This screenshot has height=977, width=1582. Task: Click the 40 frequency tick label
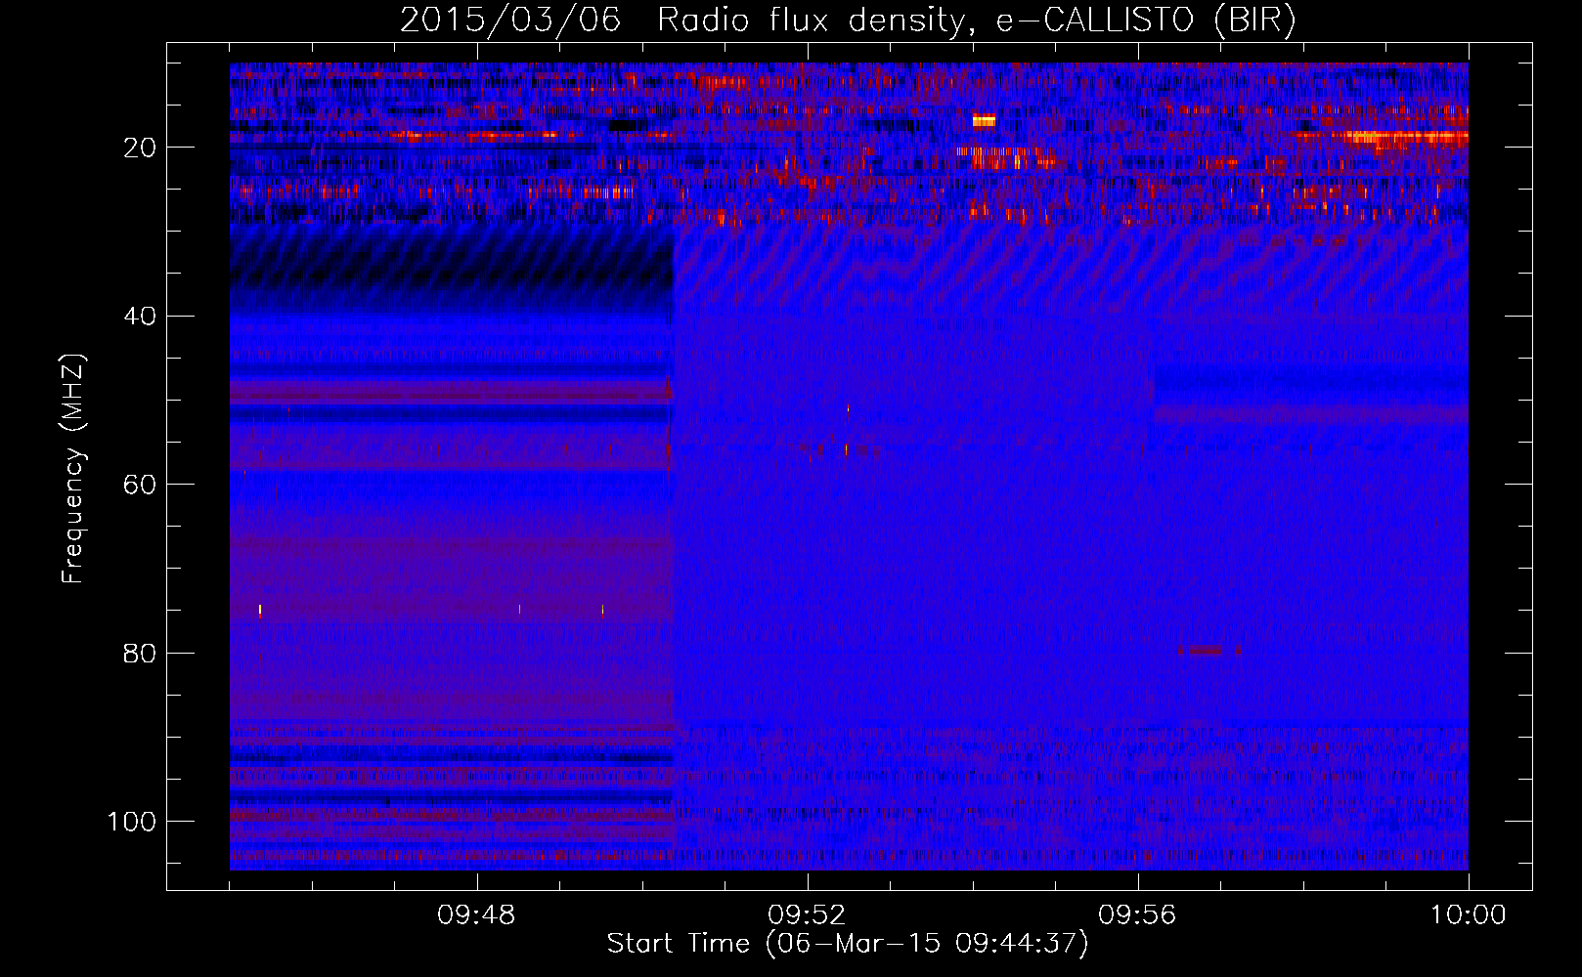(140, 317)
